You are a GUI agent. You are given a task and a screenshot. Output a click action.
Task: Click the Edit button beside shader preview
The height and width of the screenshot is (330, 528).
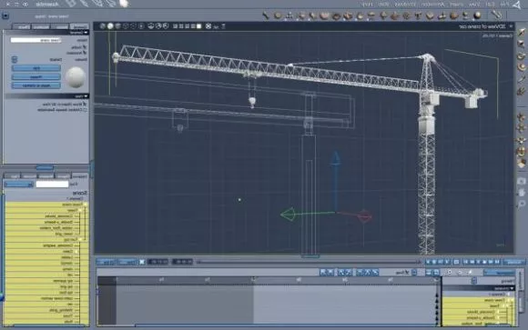pyautogui.click(x=36, y=68)
